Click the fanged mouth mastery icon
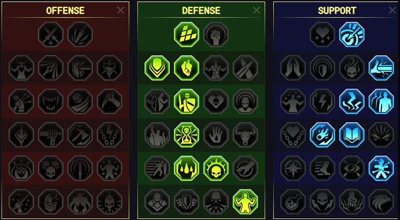This screenshot has width=400, height=220. [x=51, y=101]
